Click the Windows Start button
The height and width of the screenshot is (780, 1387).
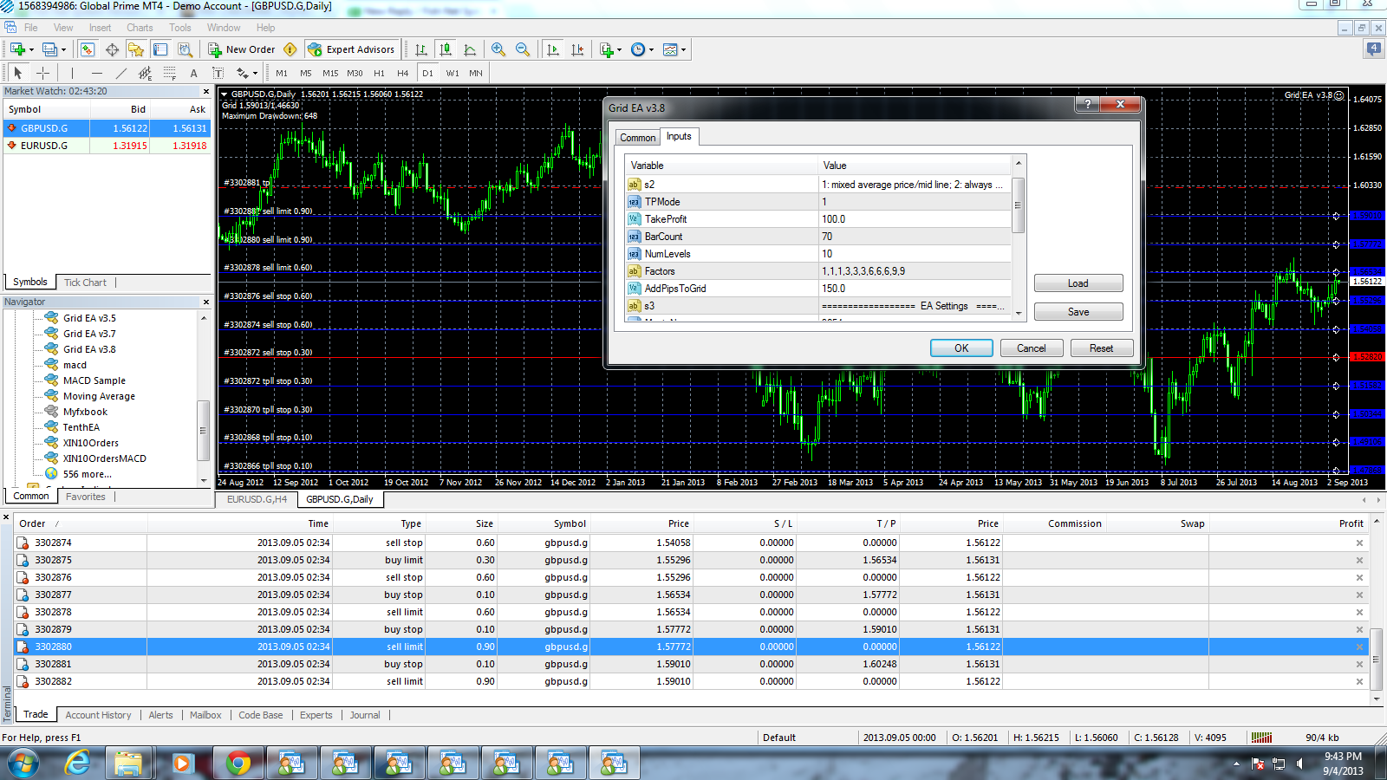click(x=23, y=764)
